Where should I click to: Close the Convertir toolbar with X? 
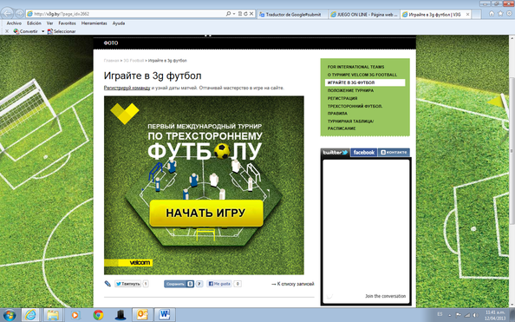click(7, 31)
